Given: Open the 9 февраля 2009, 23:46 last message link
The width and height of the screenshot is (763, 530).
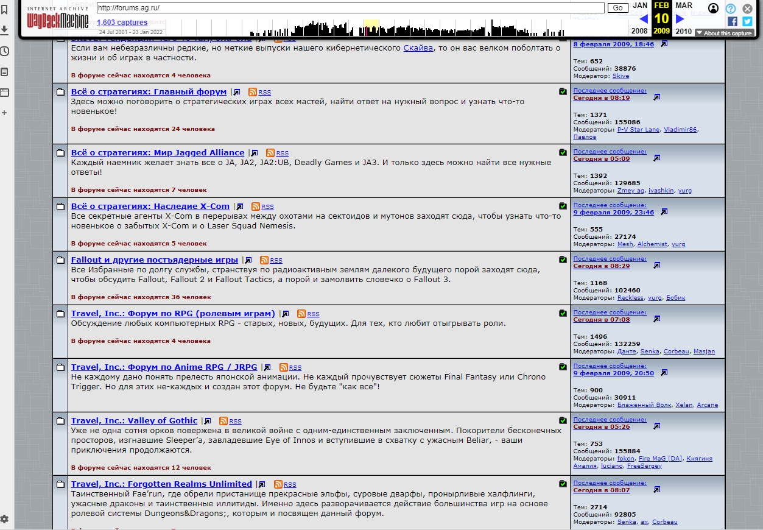Looking at the screenshot, I should [614, 212].
